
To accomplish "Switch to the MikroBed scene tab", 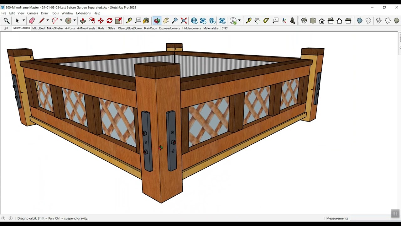I will tap(39, 28).
